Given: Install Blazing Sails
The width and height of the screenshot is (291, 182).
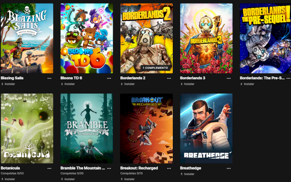Looking at the screenshot, I should (8, 84).
